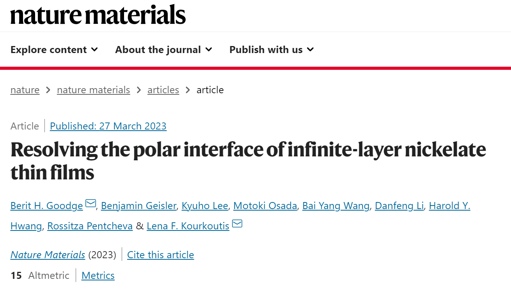Image resolution: width=511 pixels, height=289 pixels.
Task: Open nature materials breadcrumb link
Action: pyautogui.click(x=94, y=90)
